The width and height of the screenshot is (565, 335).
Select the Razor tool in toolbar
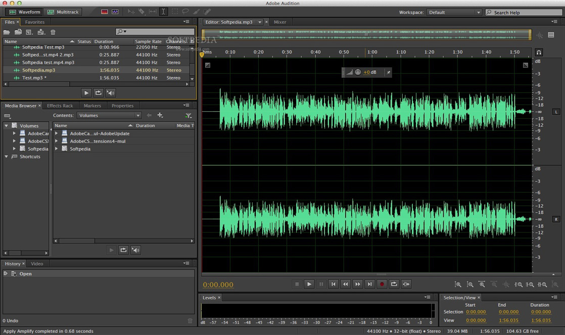(142, 12)
